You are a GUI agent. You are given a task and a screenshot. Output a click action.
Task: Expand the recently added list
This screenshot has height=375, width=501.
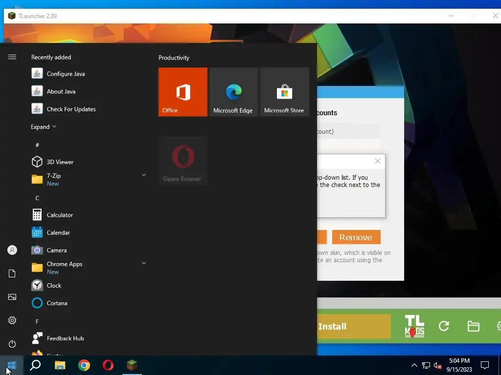coord(44,127)
